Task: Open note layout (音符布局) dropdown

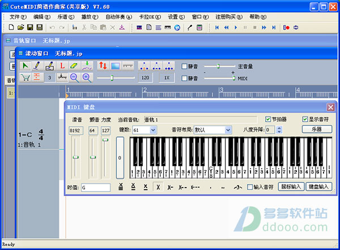Action: [x=228, y=130]
